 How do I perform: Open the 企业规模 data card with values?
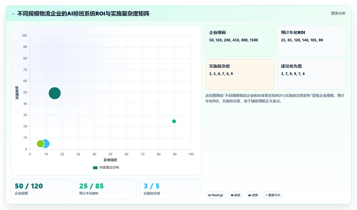pyautogui.click(x=239, y=41)
